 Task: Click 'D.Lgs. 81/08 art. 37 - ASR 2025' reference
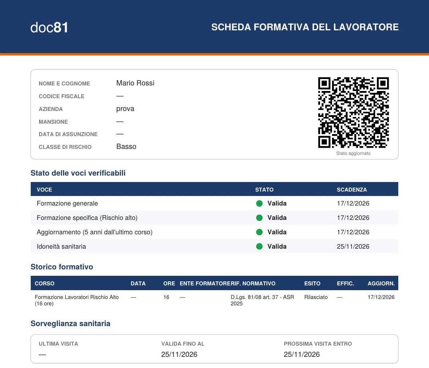[262, 300]
